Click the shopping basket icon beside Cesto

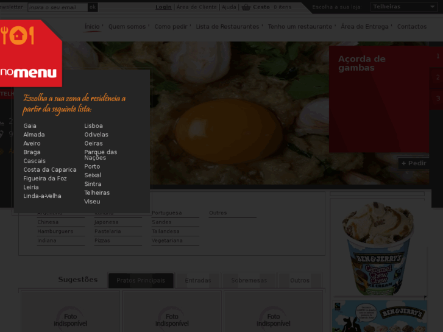click(246, 7)
